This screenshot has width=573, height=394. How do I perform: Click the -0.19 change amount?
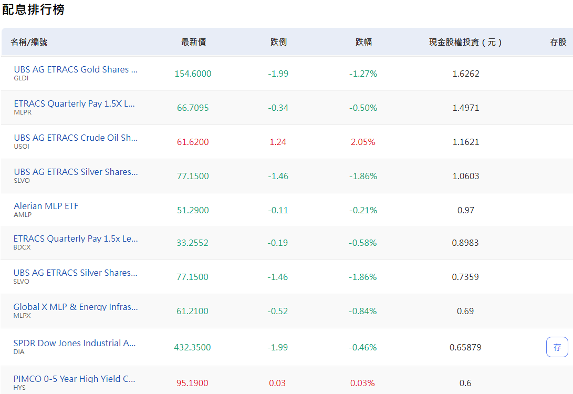[x=278, y=243]
